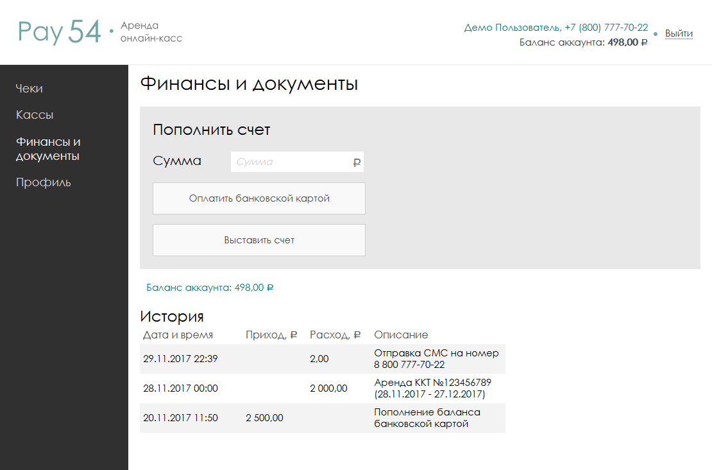Click the Демо Пользователь phone link

[555, 27]
